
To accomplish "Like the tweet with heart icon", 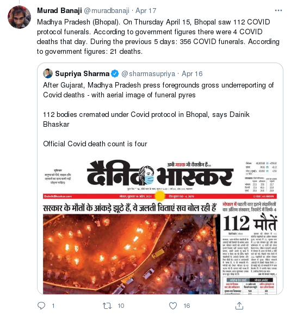I will (173, 306).
